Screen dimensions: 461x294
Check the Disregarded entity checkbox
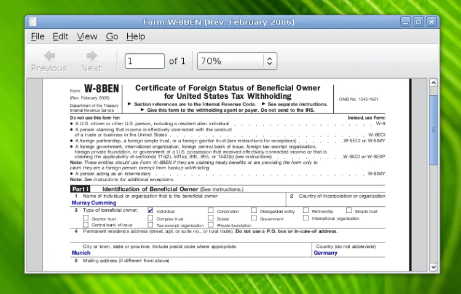pyautogui.click(x=254, y=211)
